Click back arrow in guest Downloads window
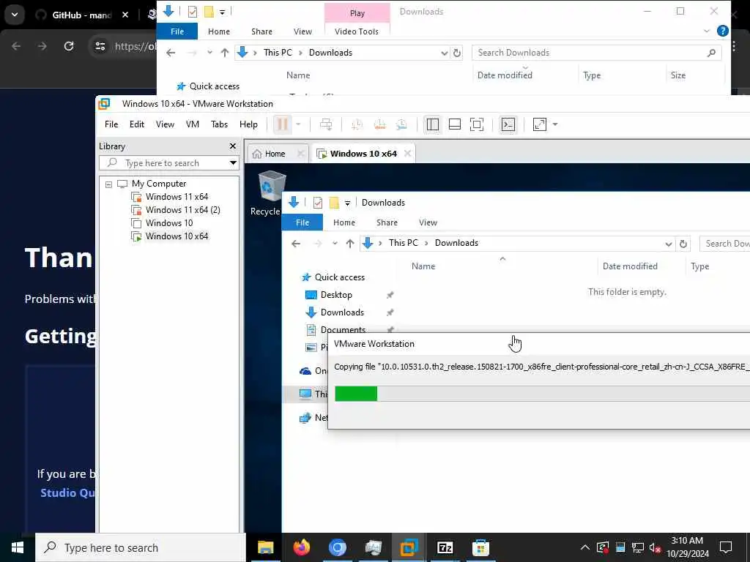The width and height of the screenshot is (750, 562). click(296, 244)
